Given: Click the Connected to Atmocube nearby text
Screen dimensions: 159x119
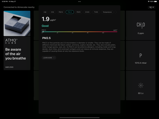Looking at the screenshot, I should click(x=19, y=7).
